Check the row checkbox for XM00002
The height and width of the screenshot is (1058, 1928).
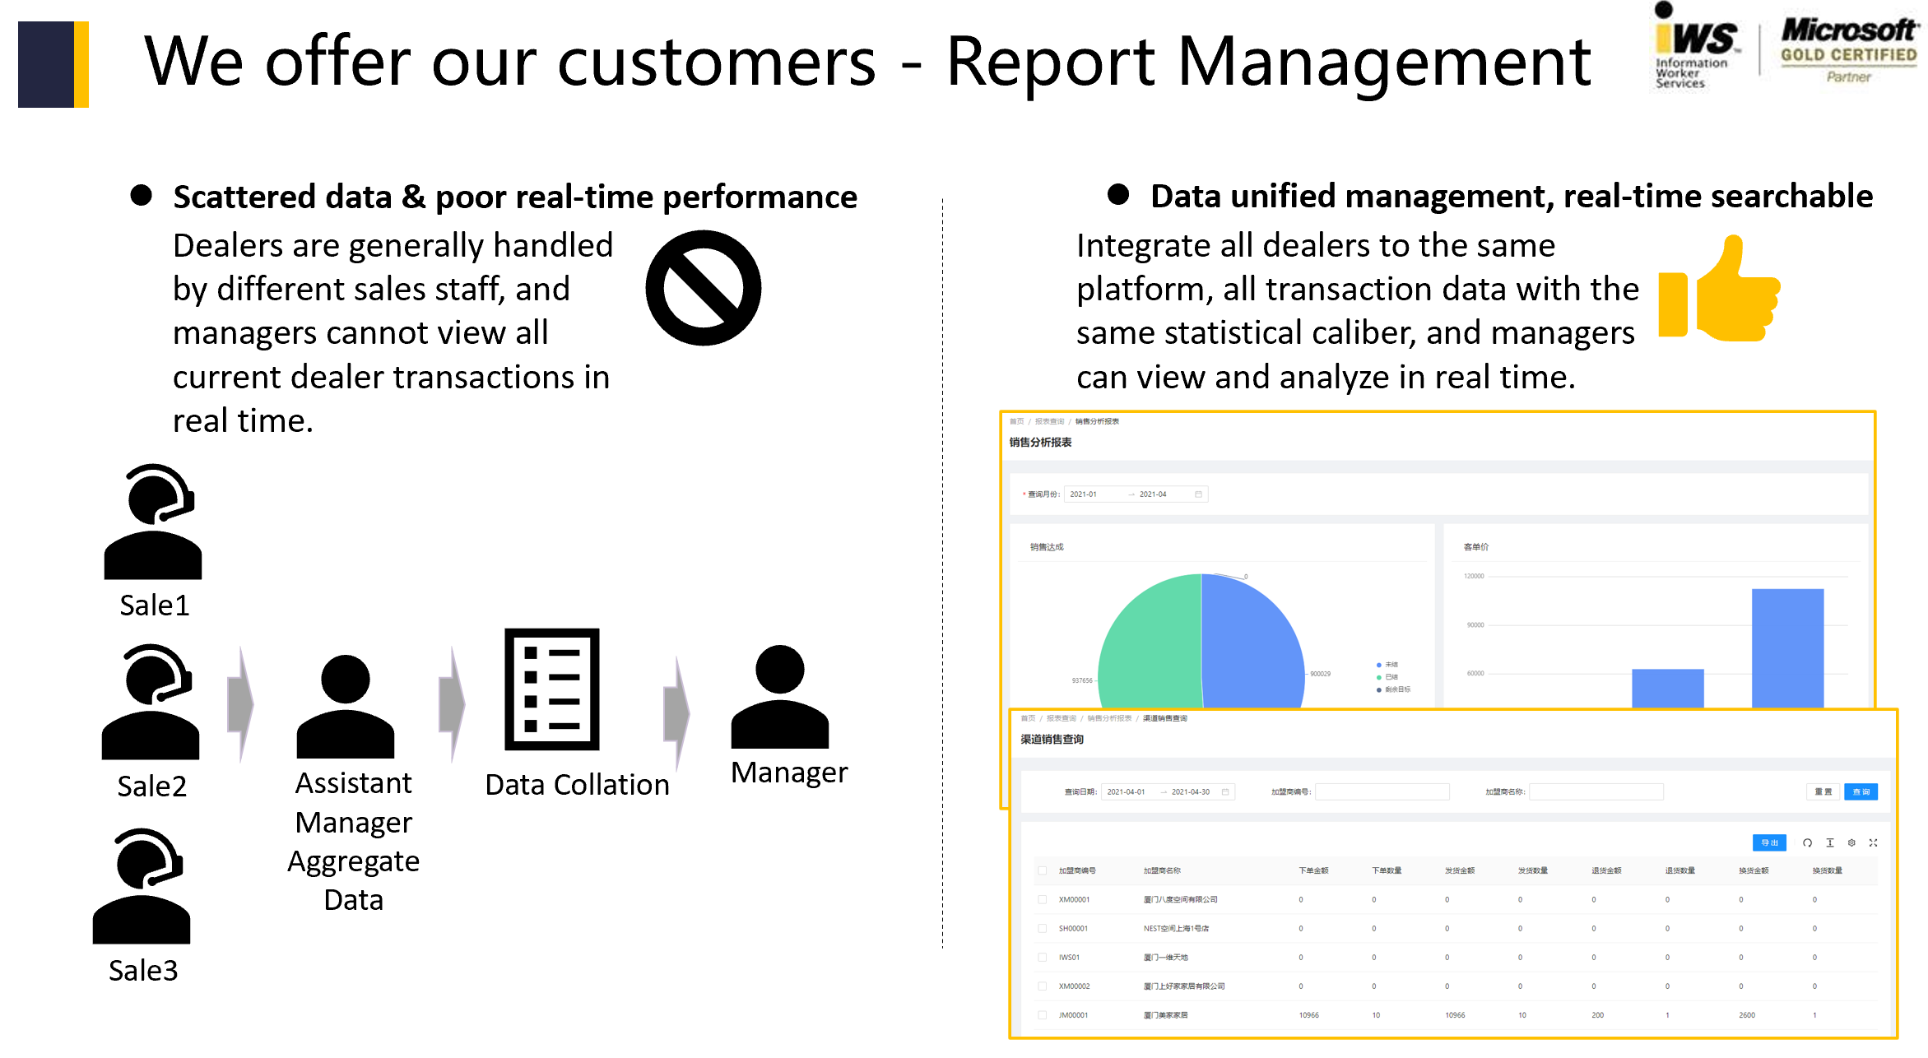point(1043,986)
